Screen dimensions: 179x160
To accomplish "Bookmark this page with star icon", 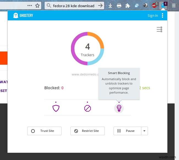I will 37,6.
